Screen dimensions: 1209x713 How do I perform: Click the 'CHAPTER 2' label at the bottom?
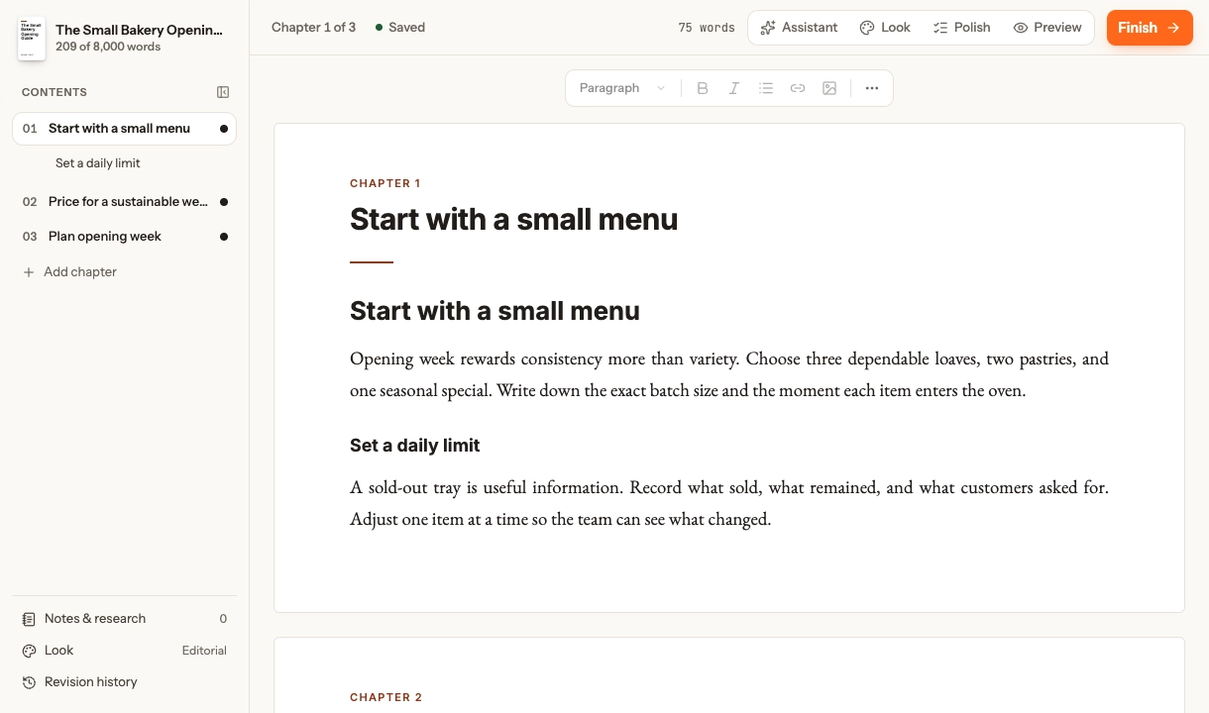[x=385, y=698]
